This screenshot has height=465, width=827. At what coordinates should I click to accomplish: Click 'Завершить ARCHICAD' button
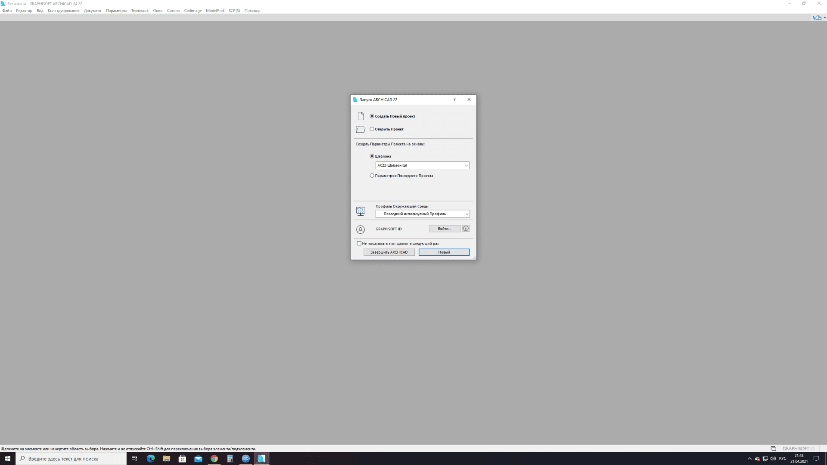(389, 252)
